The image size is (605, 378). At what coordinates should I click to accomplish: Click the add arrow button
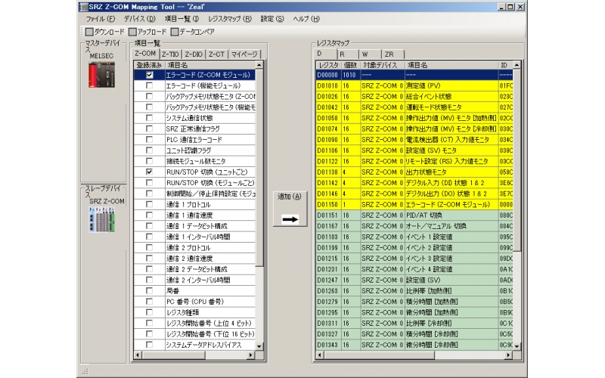click(290, 209)
